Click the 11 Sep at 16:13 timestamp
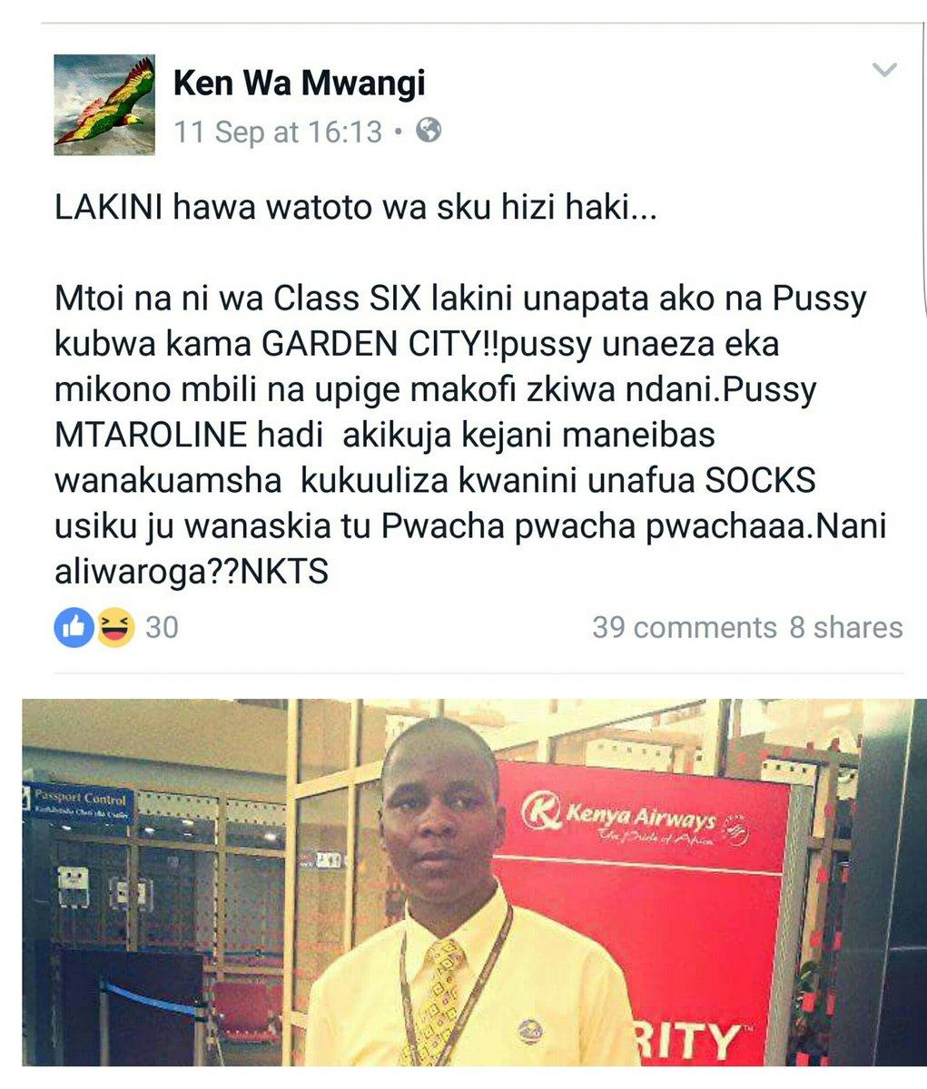Screen dimensions: 927x1089 click(278, 132)
